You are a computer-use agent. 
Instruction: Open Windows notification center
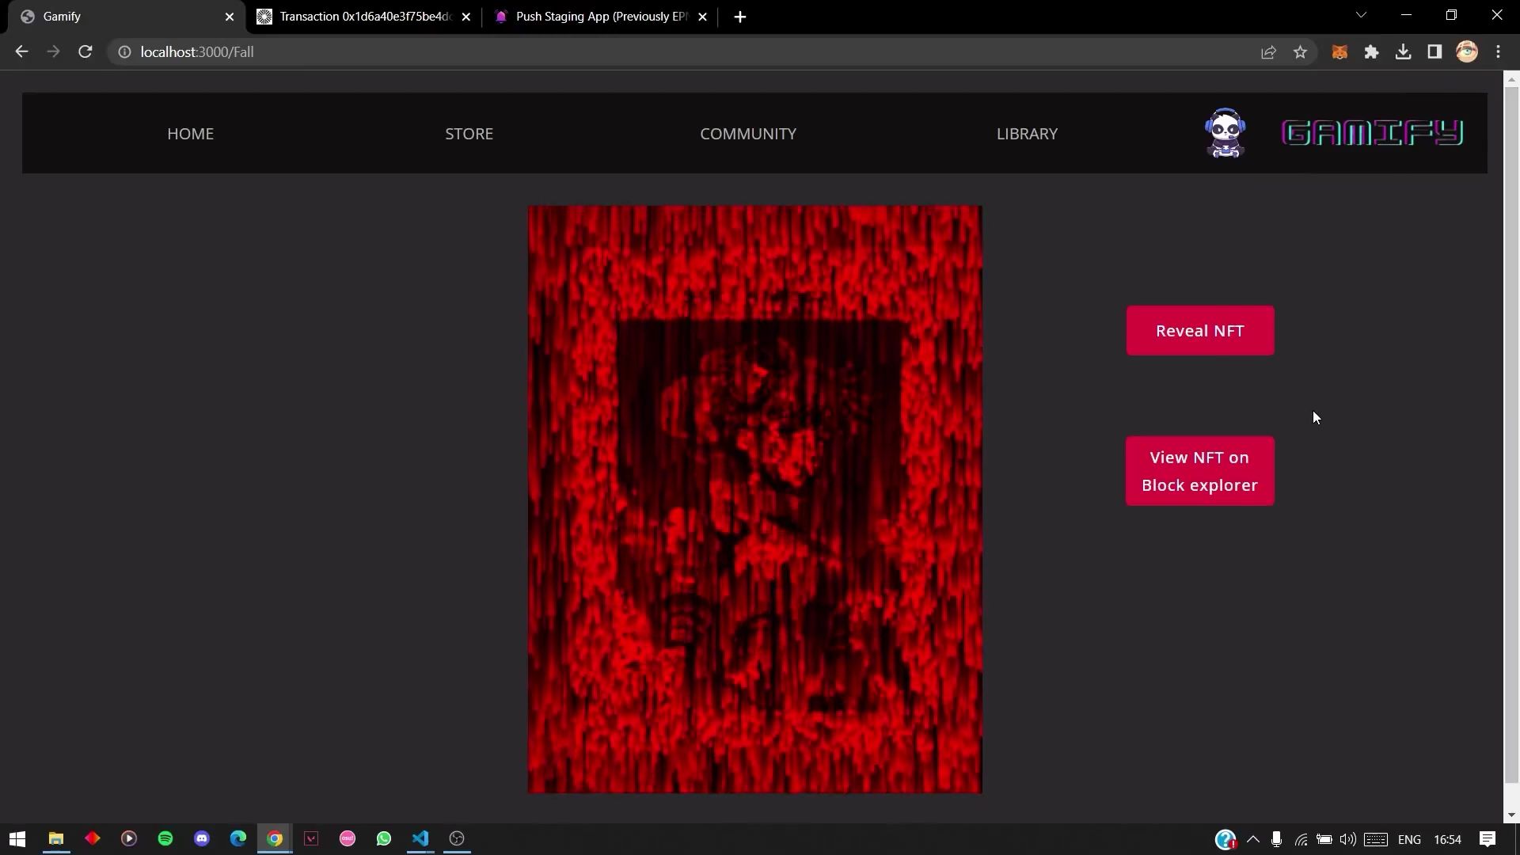click(x=1488, y=839)
